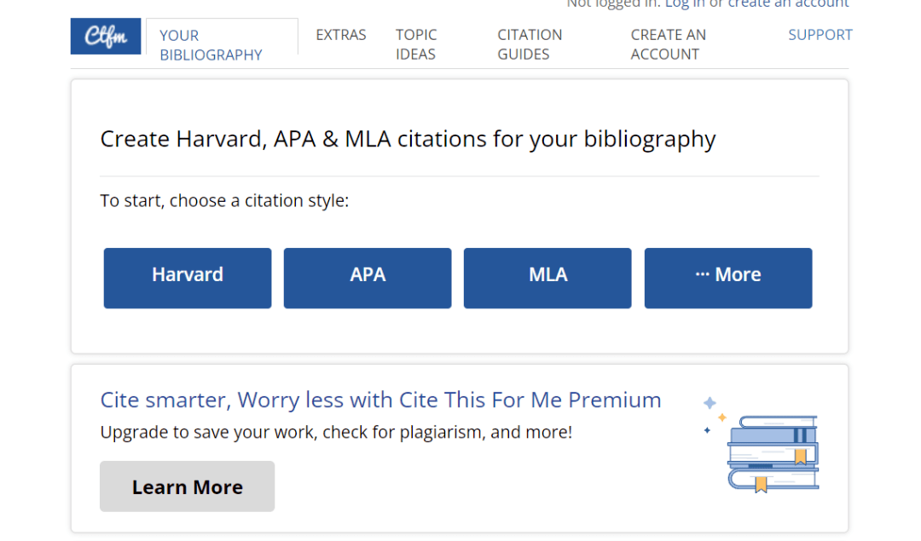Go to Topic Ideas in navigation
921x541 pixels.
(x=416, y=44)
